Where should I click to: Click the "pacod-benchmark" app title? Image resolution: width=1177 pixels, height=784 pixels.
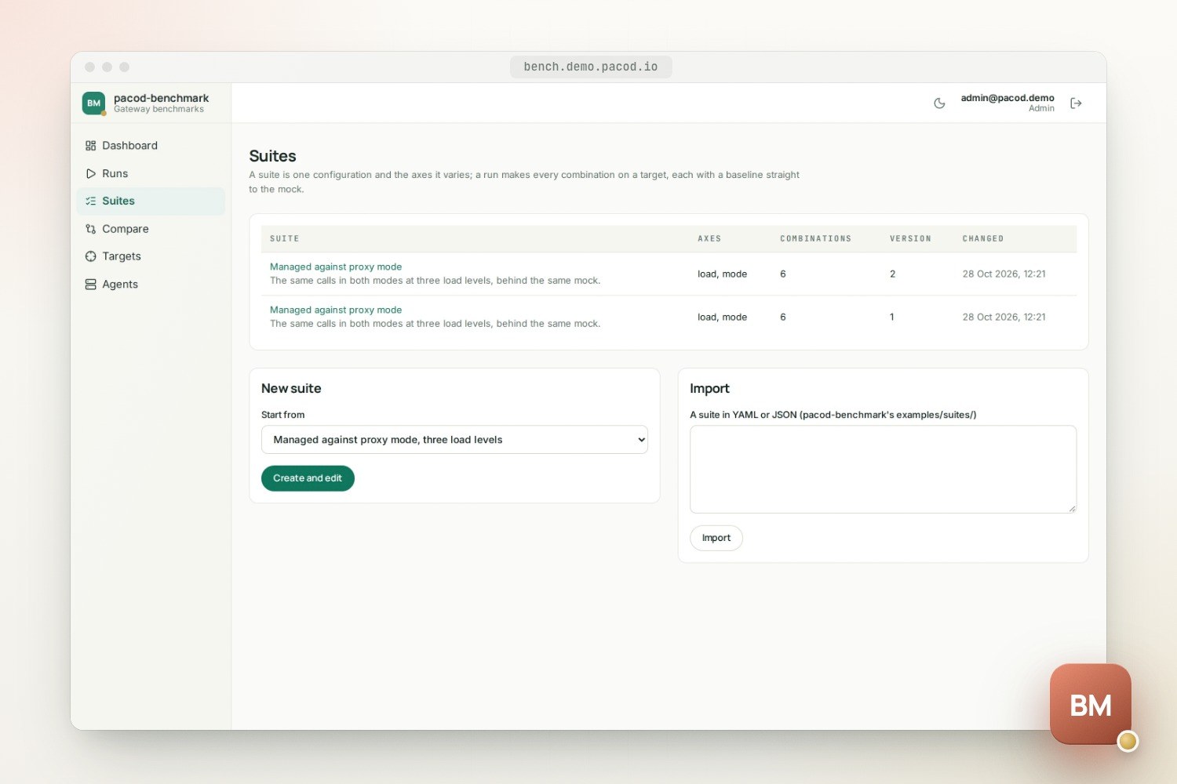point(161,98)
